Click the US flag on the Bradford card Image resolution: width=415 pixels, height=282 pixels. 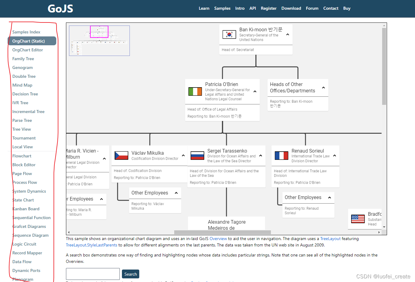[x=358, y=219]
